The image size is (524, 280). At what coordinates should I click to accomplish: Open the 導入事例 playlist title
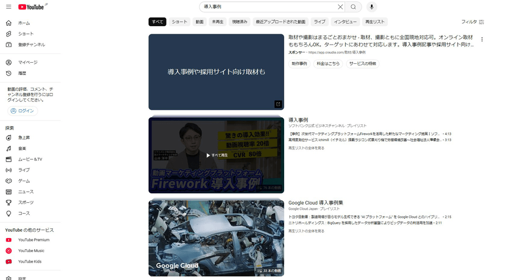(x=298, y=120)
